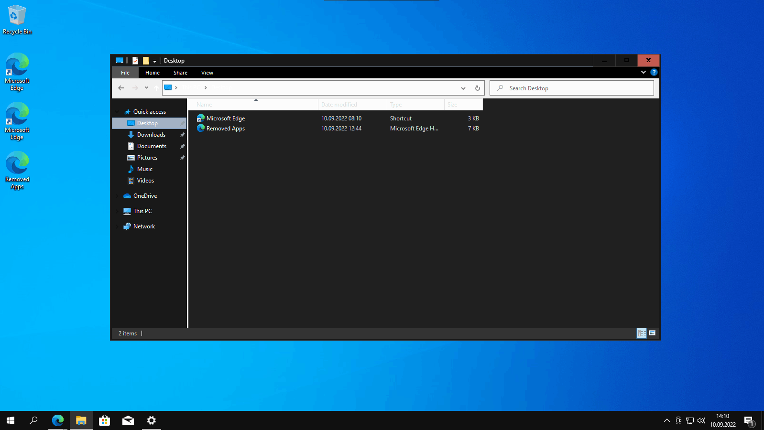Sort files by the Size column header

(463, 105)
